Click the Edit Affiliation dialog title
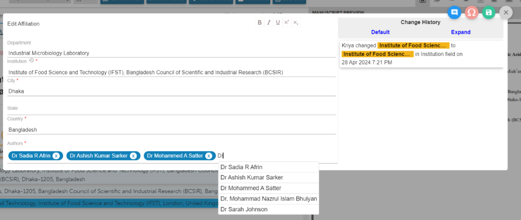 pos(23,24)
